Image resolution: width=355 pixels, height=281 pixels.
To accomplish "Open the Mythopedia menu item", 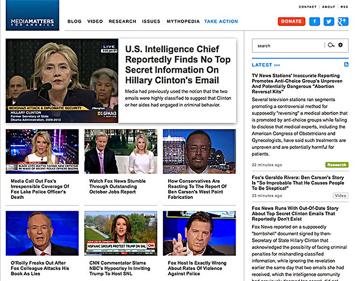I will pos(183,21).
